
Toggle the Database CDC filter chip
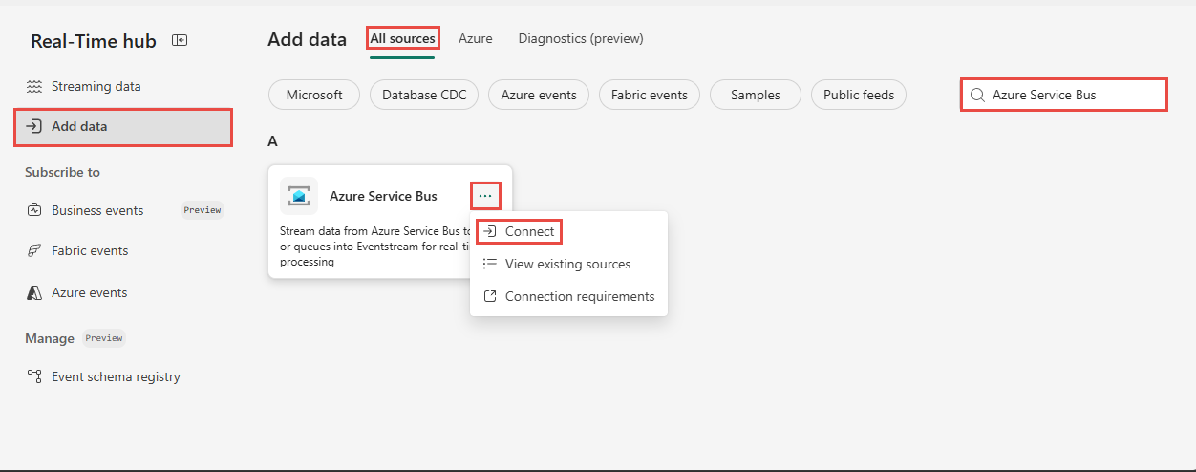point(424,95)
